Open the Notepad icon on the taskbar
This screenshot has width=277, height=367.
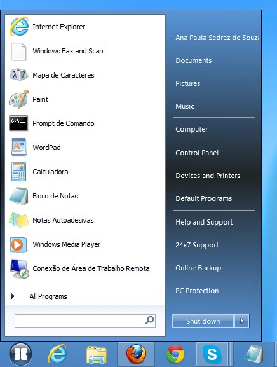click(x=253, y=354)
